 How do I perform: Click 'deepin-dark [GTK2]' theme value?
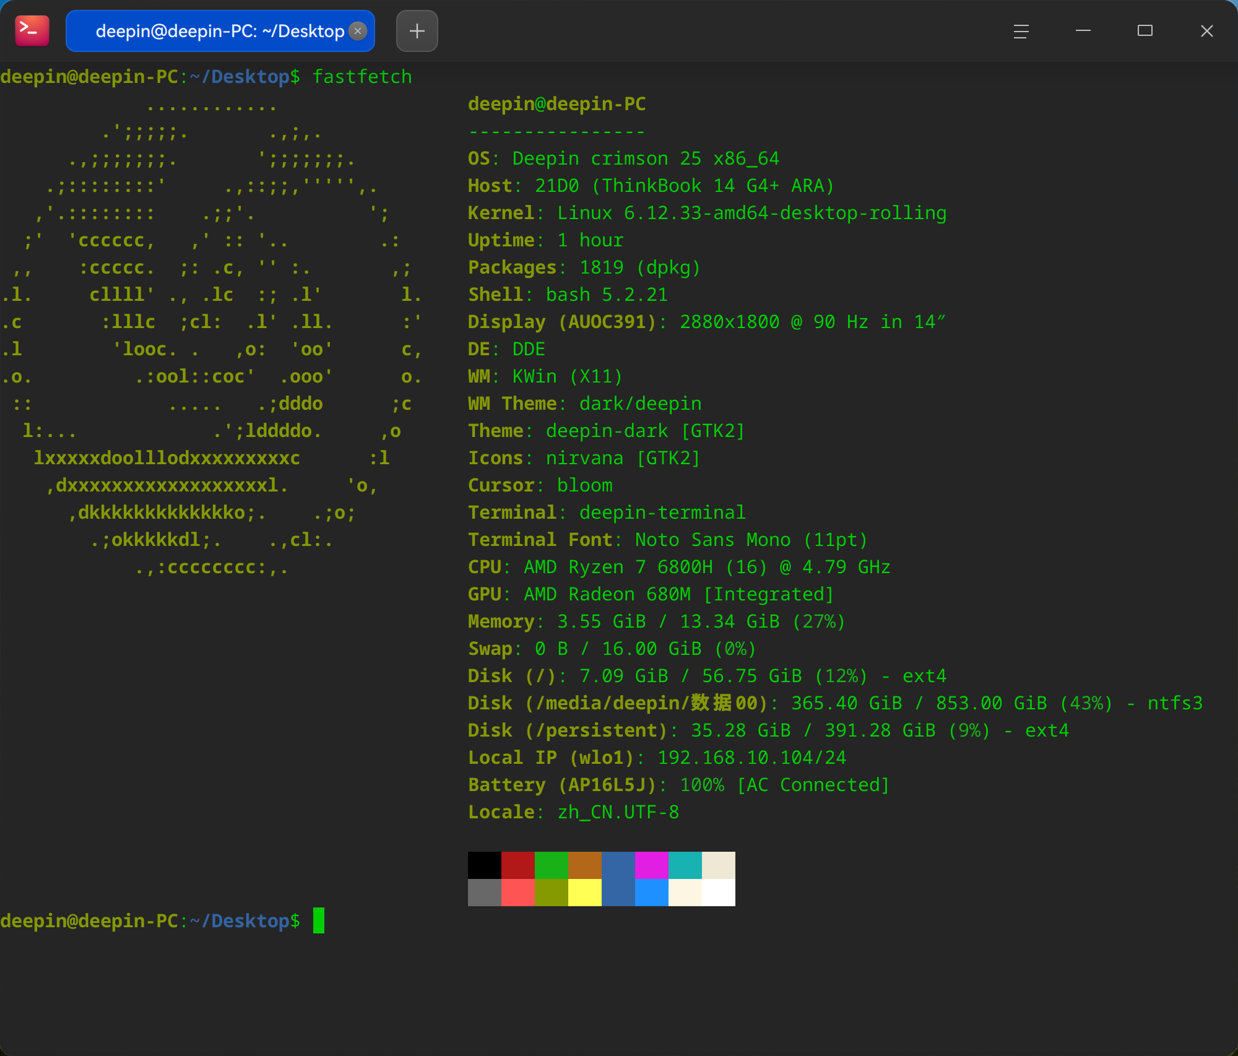pyautogui.click(x=646, y=431)
